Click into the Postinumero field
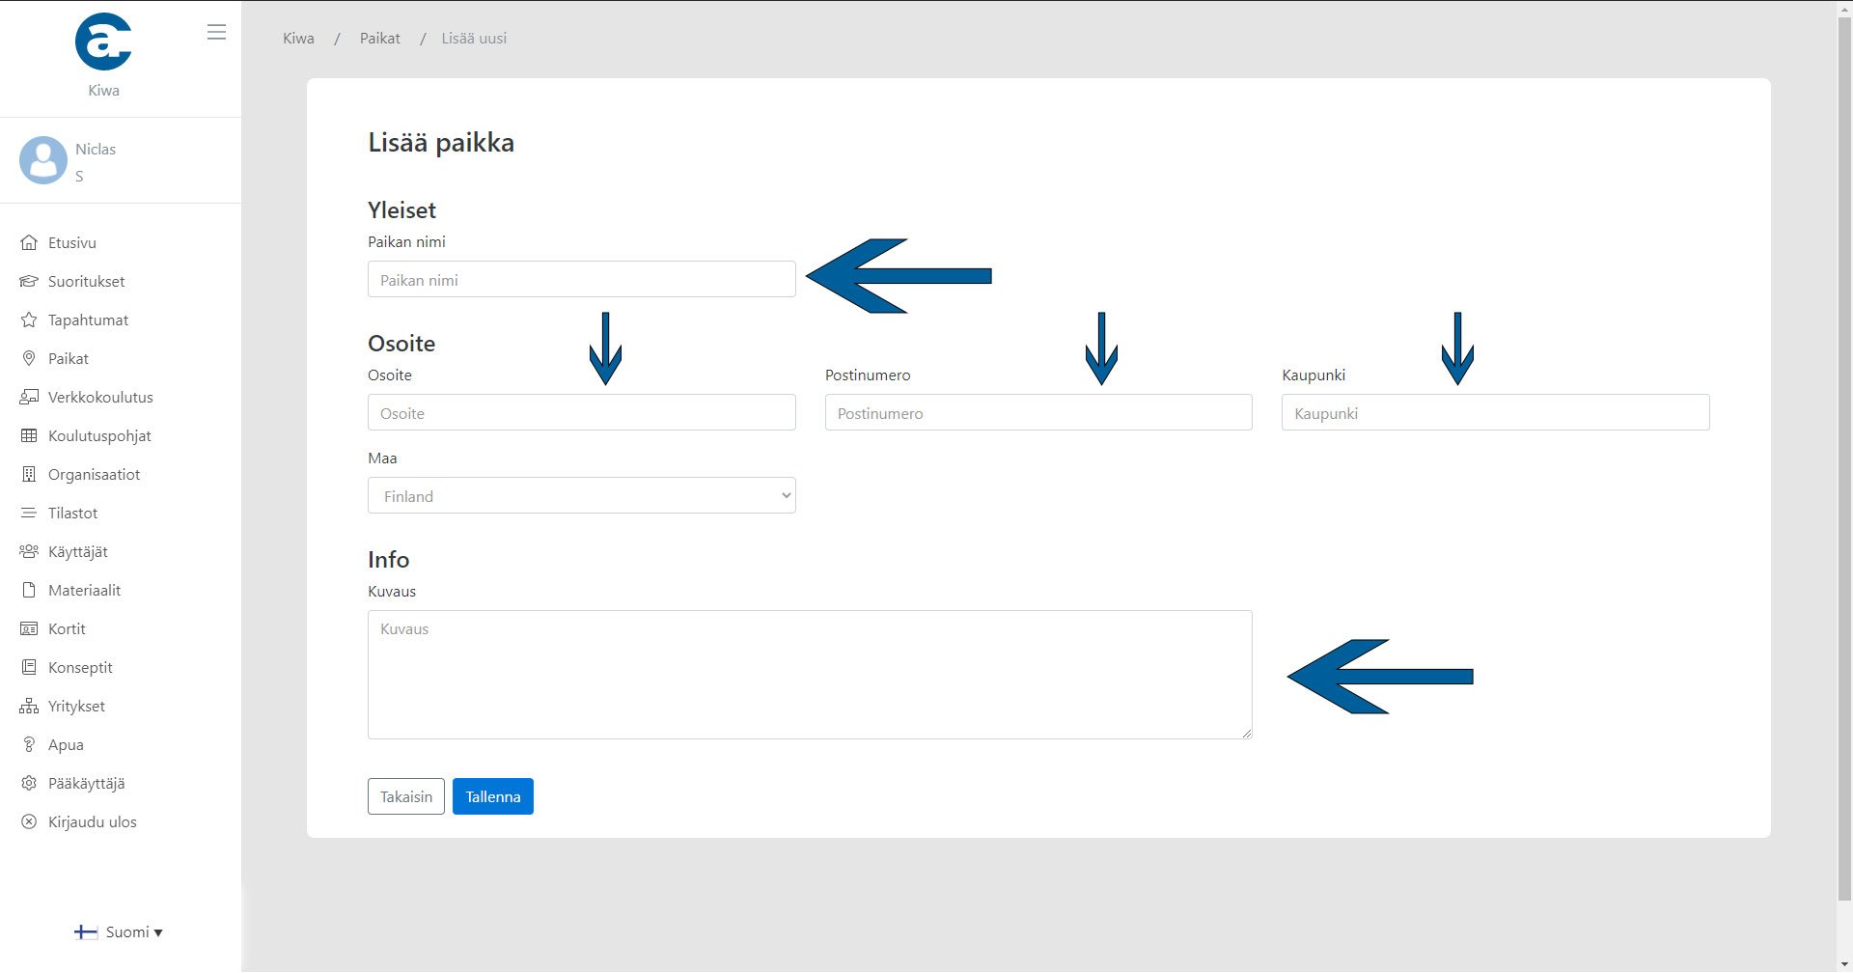The height and width of the screenshot is (973, 1853). tap(1037, 413)
